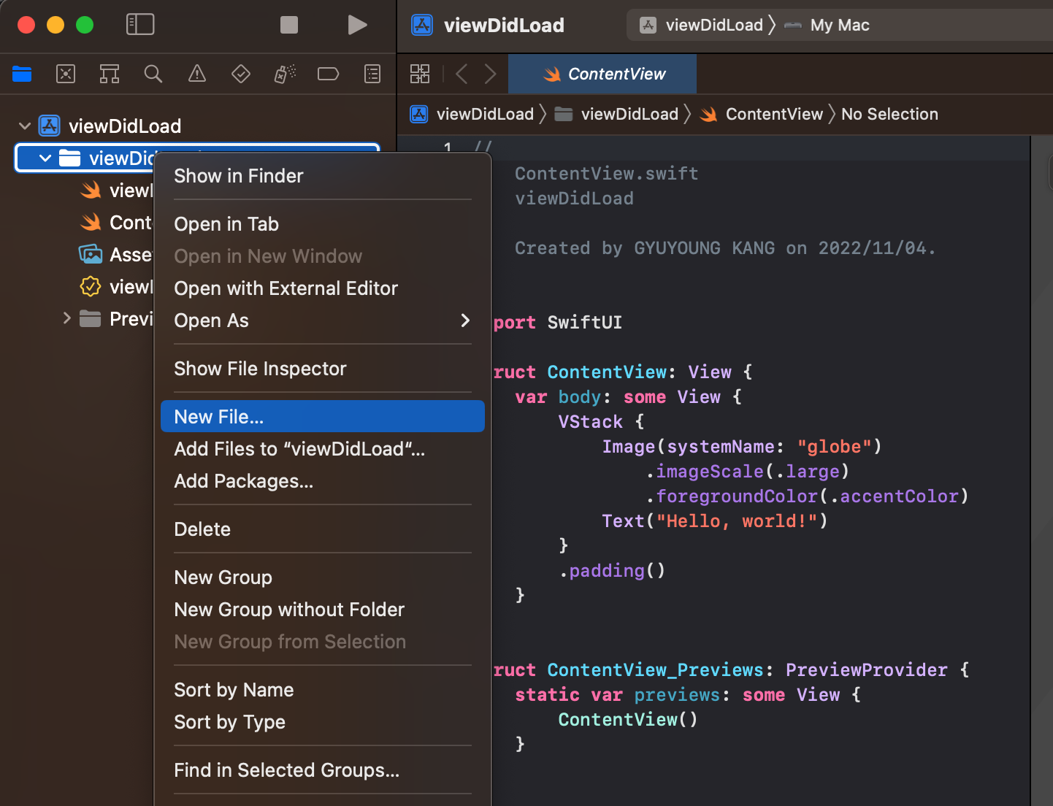Select the entitlements file with yellow badge
The image size is (1053, 806).
point(115,287)
